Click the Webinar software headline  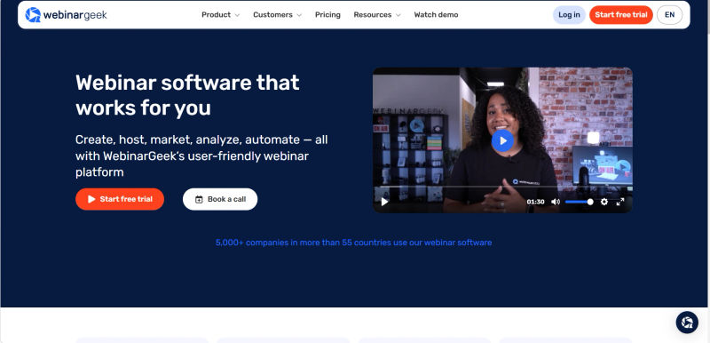[187, 95]
